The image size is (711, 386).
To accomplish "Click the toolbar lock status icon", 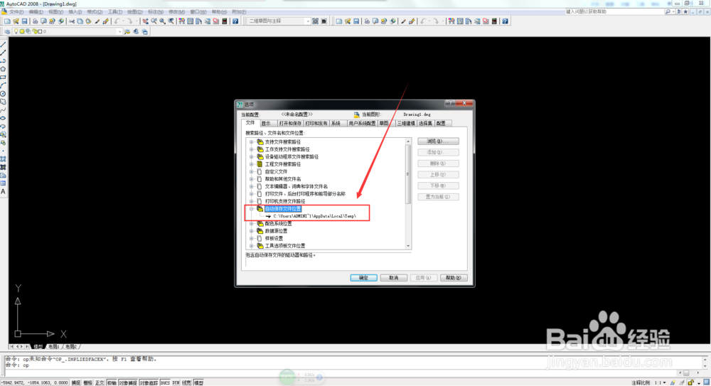I will pyautogui.click(x=690, y=382).
